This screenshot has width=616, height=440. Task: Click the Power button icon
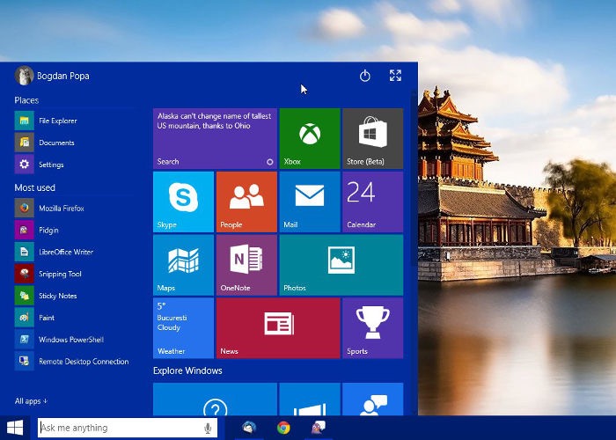coord(365,76)
